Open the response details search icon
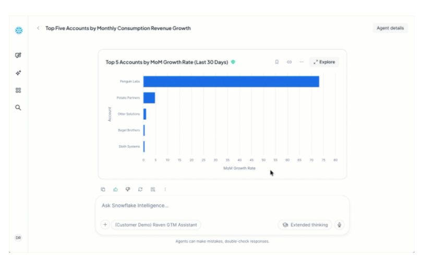Image resolution: width=433 pixels, height=257 pixels. [153, 189]
